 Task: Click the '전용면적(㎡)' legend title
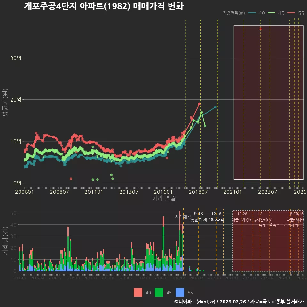point(234,13)
